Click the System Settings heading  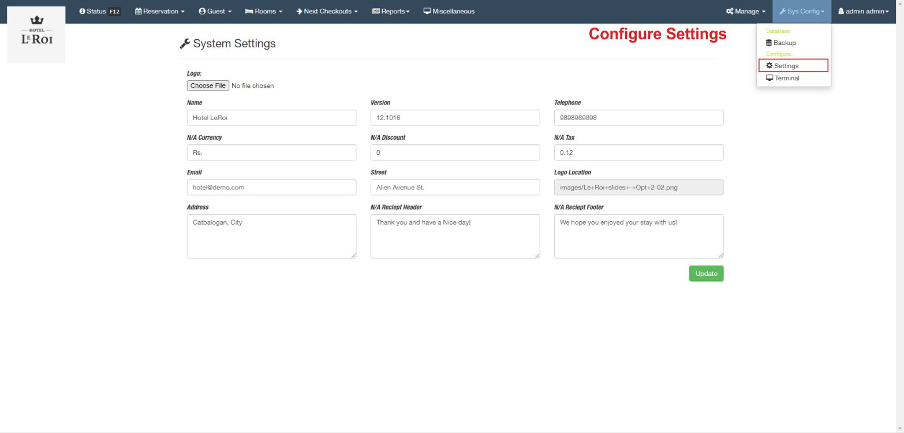click(x=228, y=44)
